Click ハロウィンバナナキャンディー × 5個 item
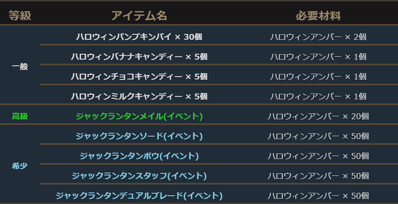 tap(139, 57)
